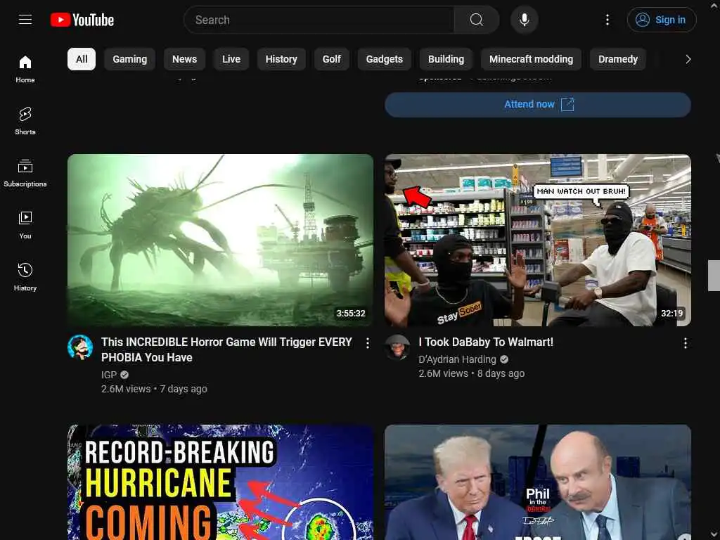The height and width of the screenshot is (540, 720).
Task: Open Shorts in the sidebar
Action: (x=25, y=121)
